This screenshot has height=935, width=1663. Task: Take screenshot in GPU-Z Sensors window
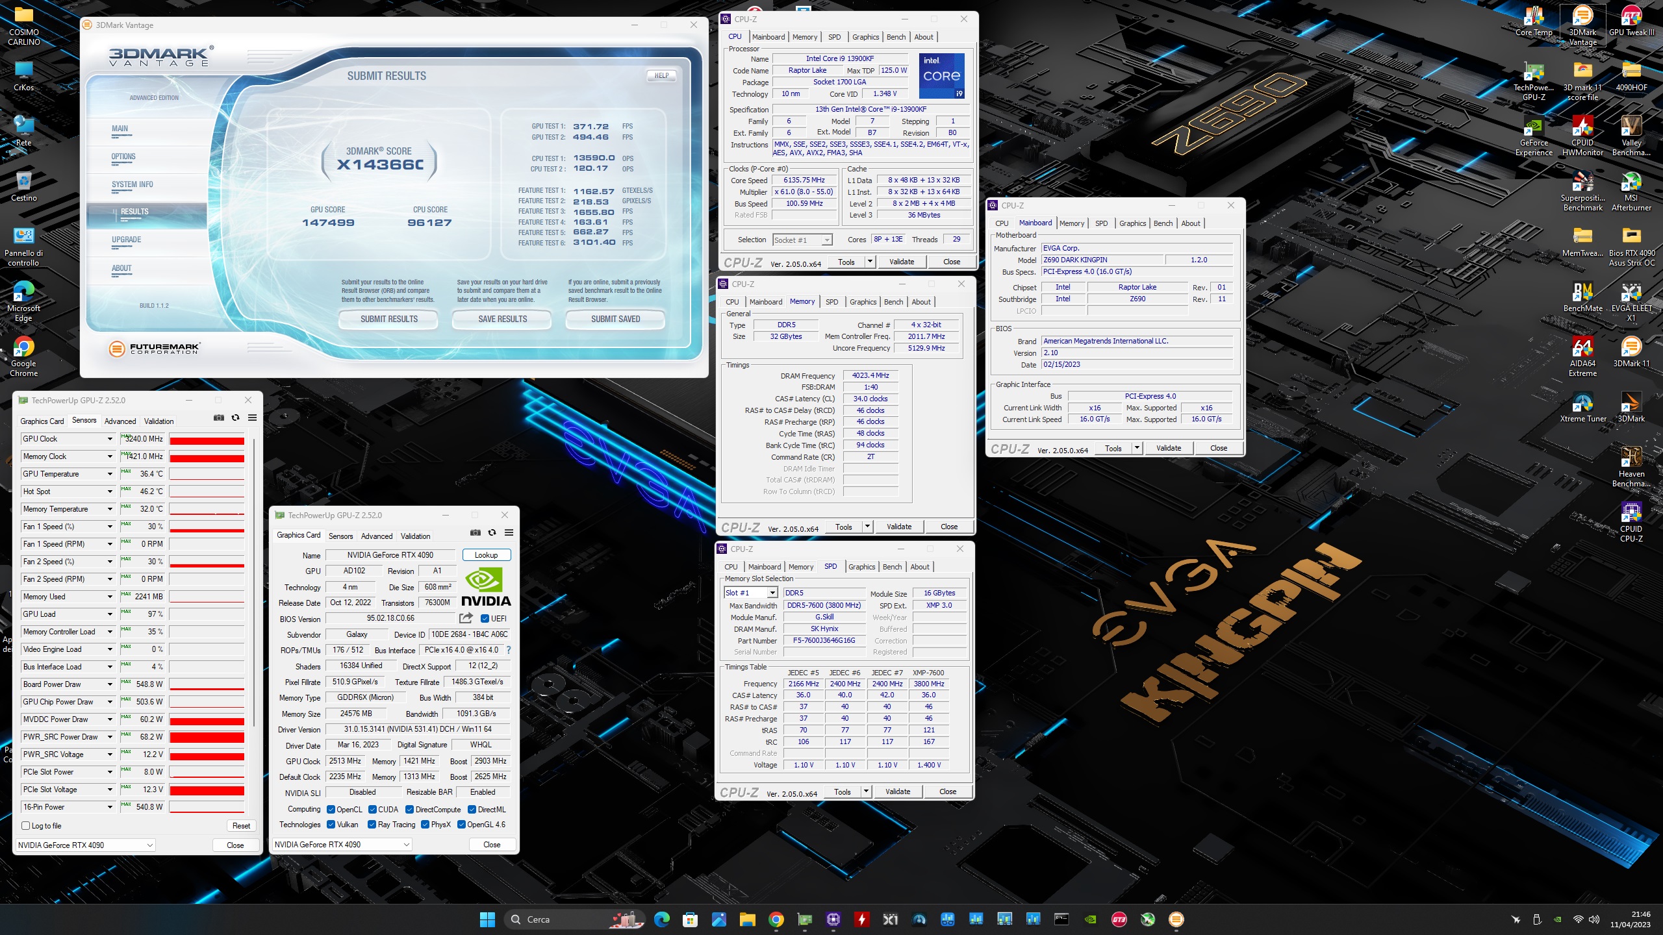click(219, 418)
